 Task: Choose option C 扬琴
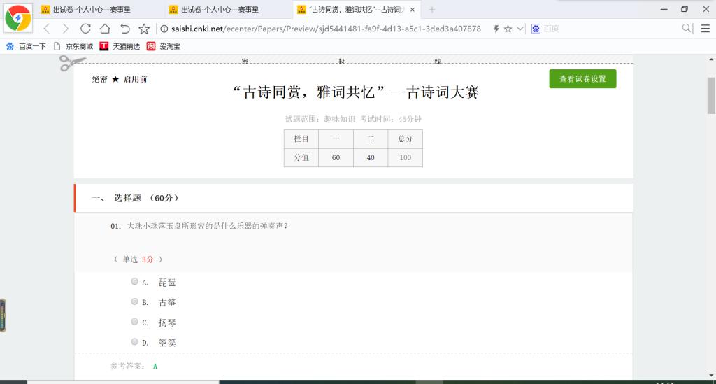pyautogui.click(x=134, y=322)
